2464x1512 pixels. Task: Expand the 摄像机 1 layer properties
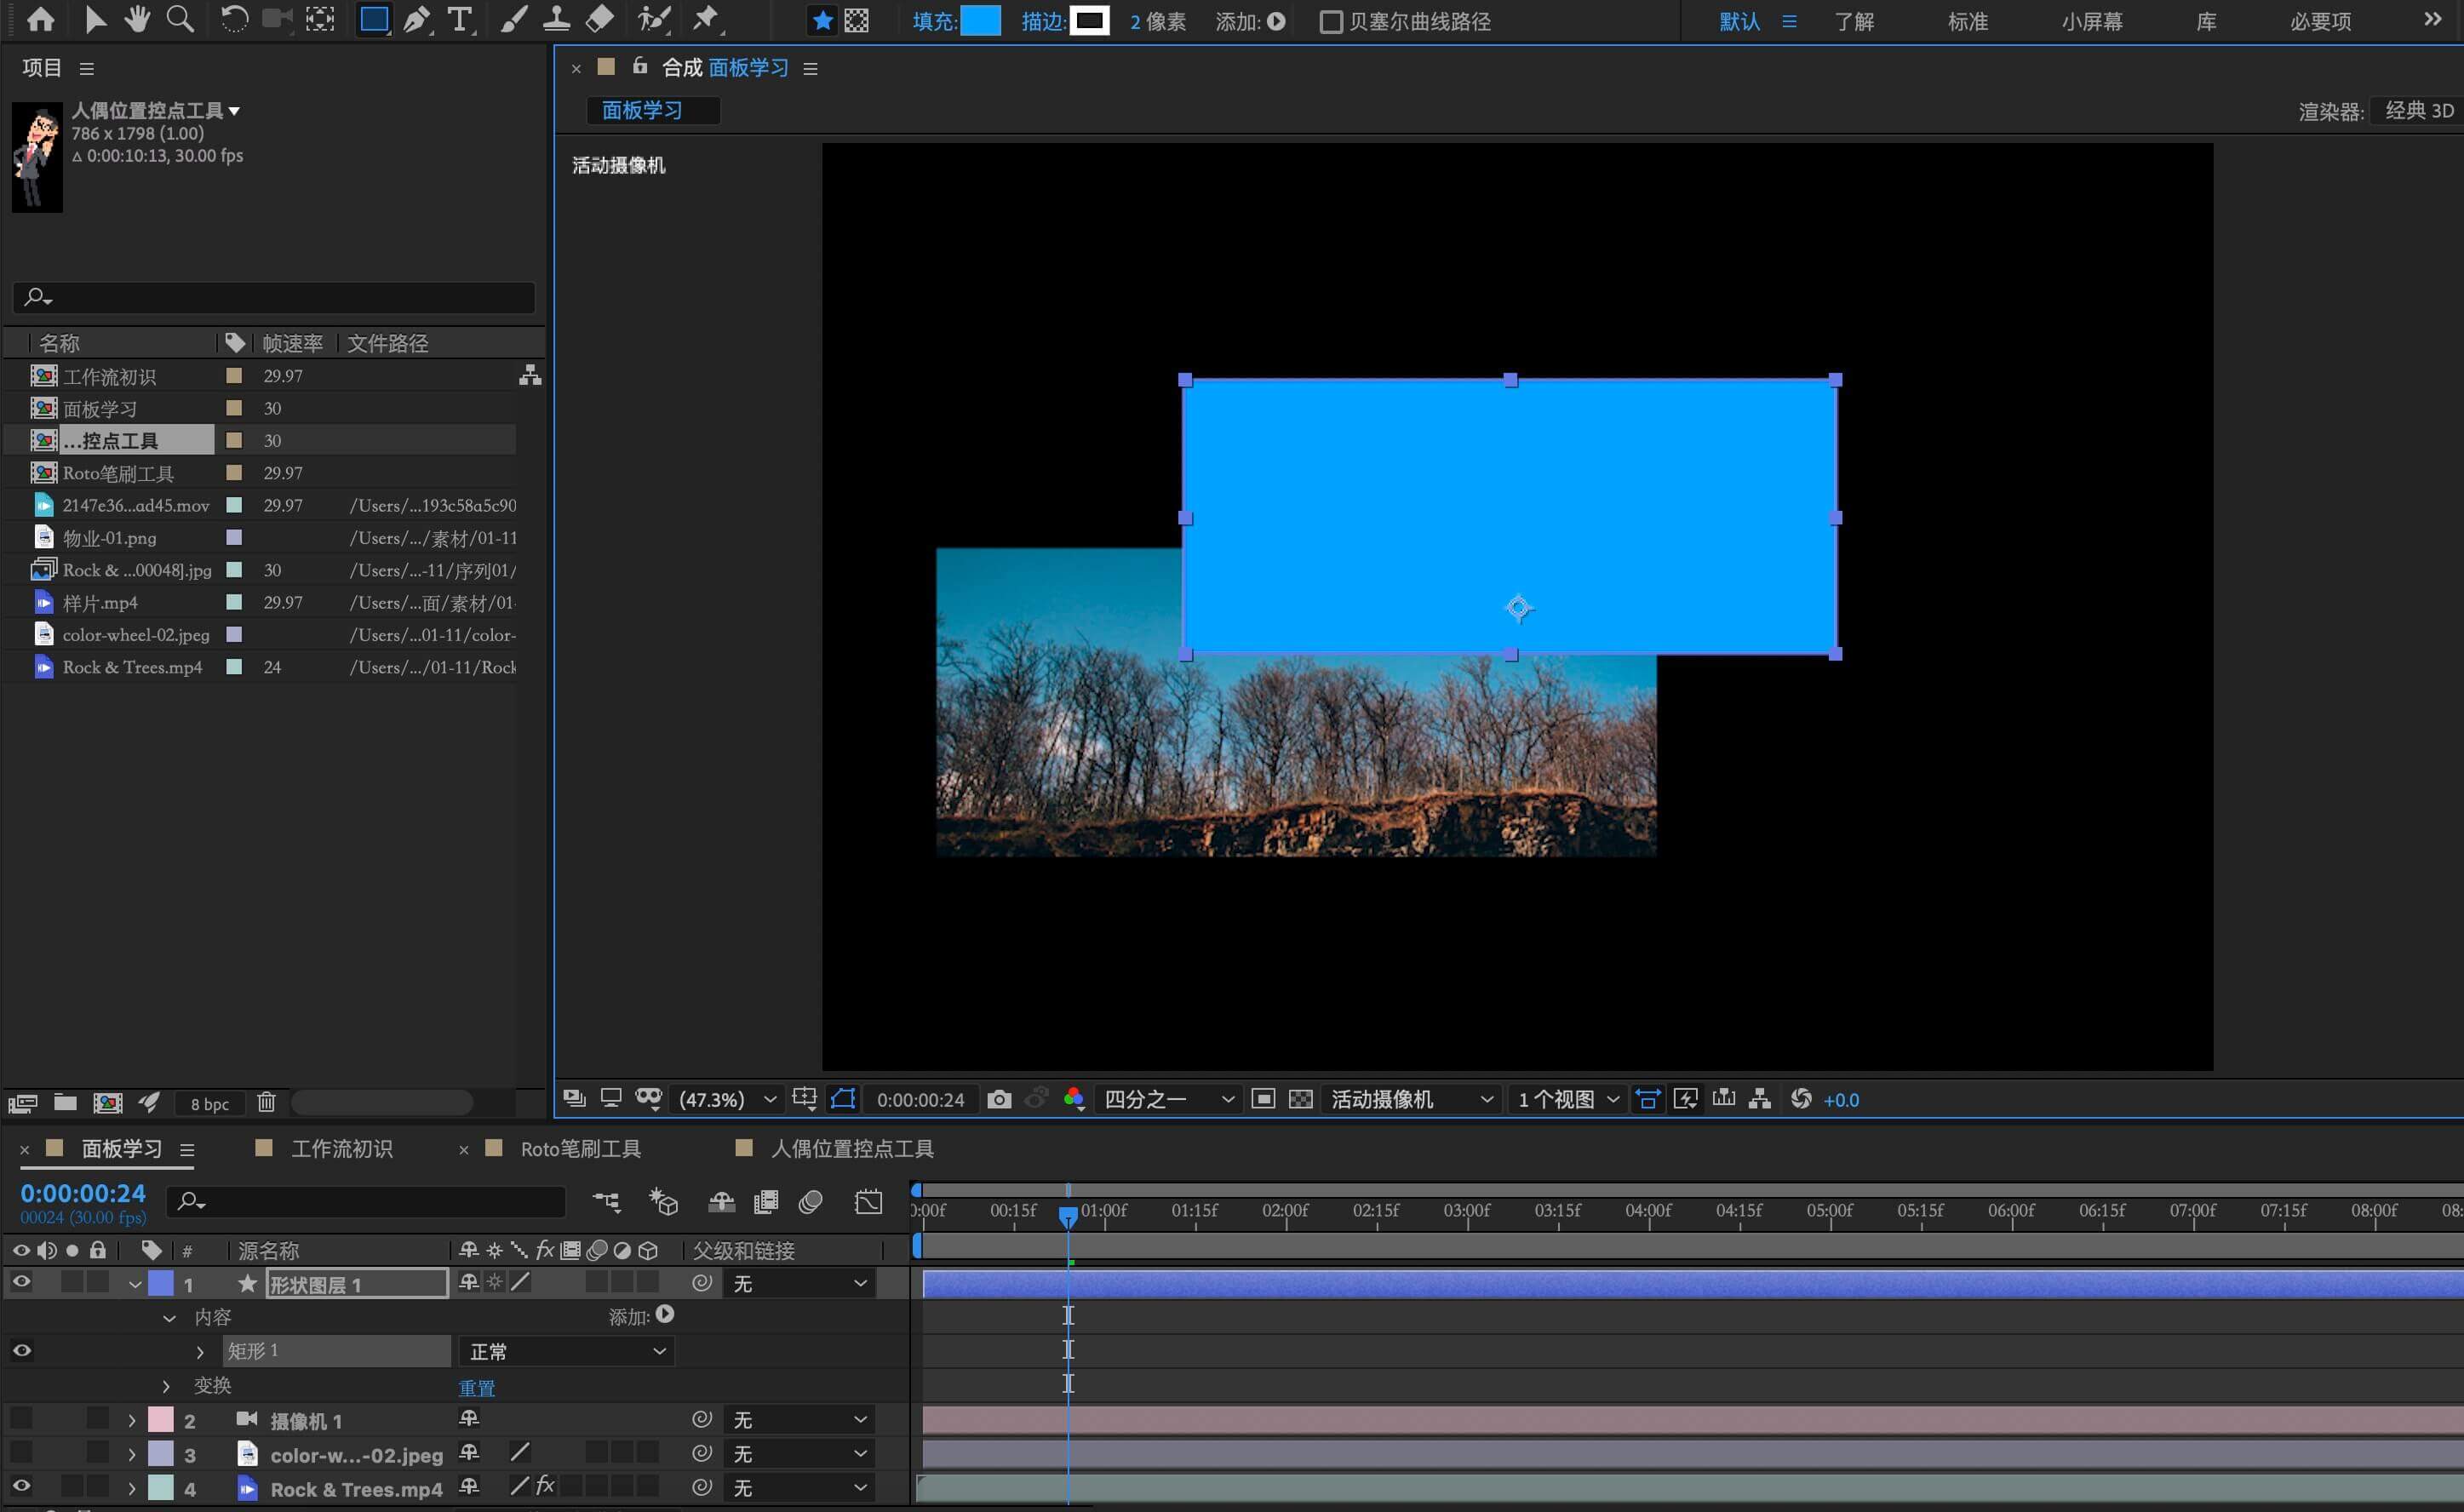pos(132,1420)
